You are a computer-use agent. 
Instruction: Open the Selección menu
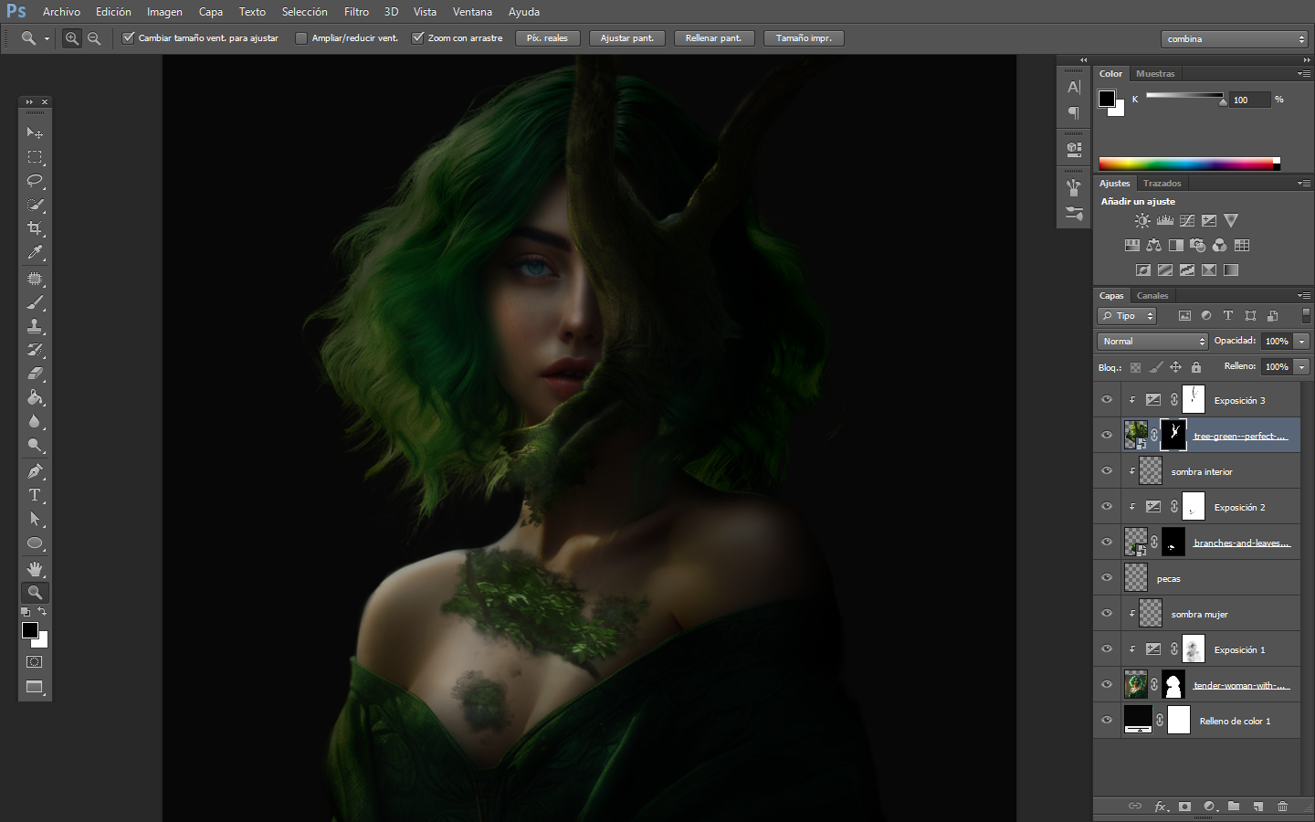tap(304, 12)
